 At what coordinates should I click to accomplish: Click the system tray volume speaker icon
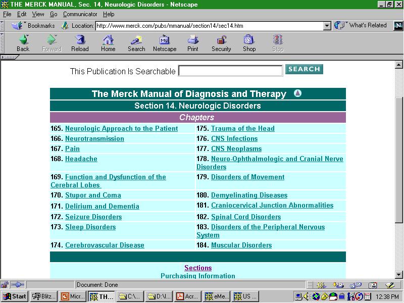pyautogui.click(x=307, y=296)
